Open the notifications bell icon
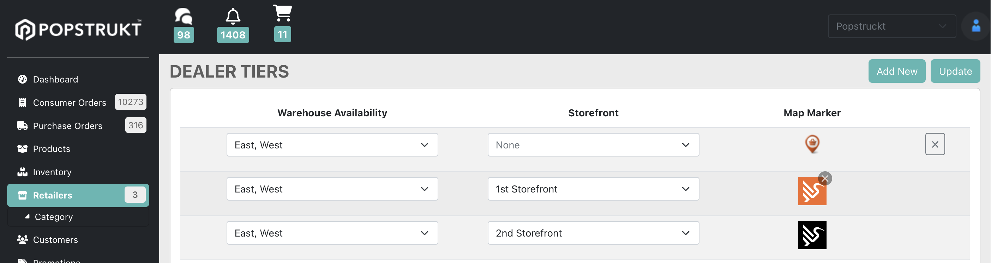This screenshot has height=263, width=991. (233, 16)
